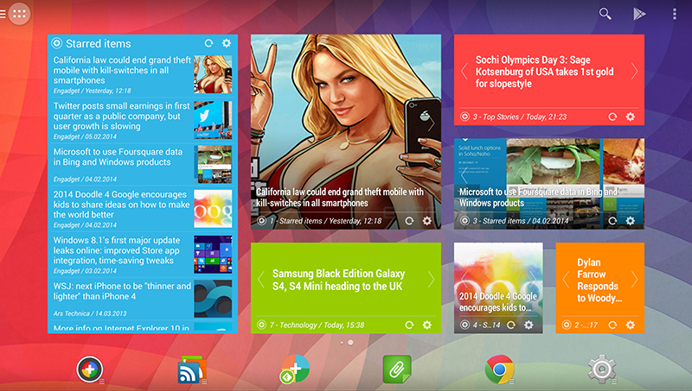Open settings gear on 2014 Doodle widget
Screen dimensions: 692x391
[529, 325]
